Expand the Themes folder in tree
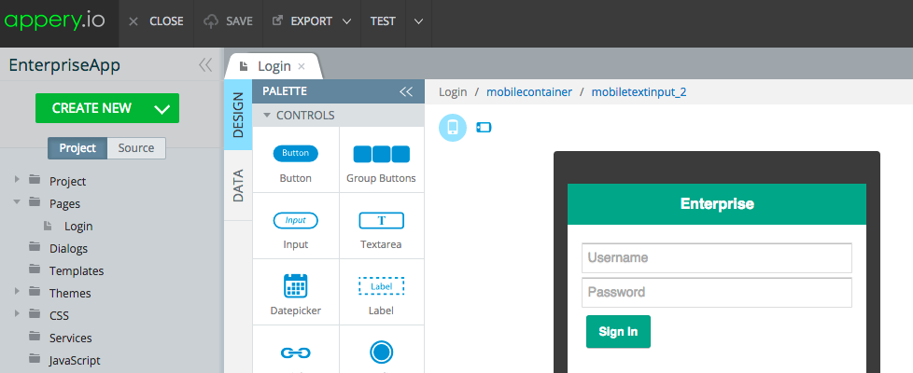Viewport: 913px width, 373px height. click(x=17, y=293)
